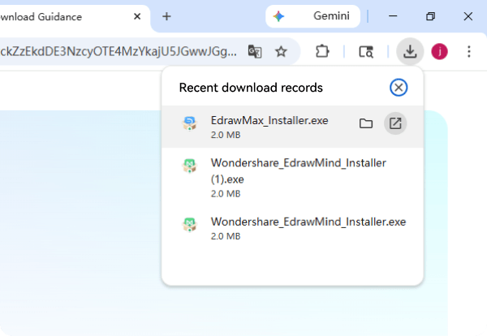Click the translate page icon
Image resolution: width=487 pixels, height=336 pixels.
(x=255, y=52)
